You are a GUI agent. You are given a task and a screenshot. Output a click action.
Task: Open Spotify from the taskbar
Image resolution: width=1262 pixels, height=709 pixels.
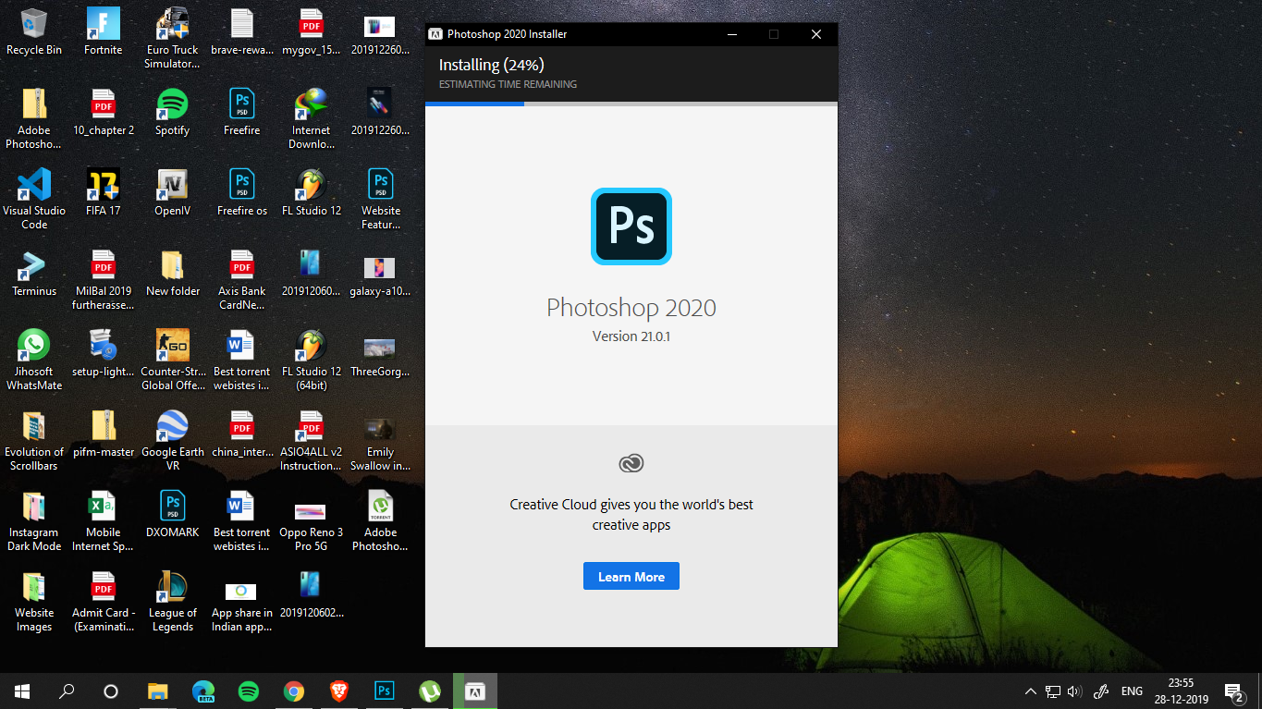(x=248, y=691)
